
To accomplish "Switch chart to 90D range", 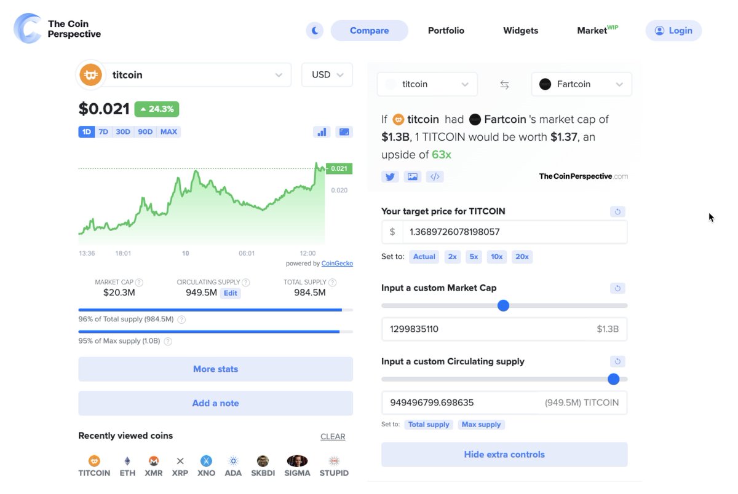I will pos(145,131).
